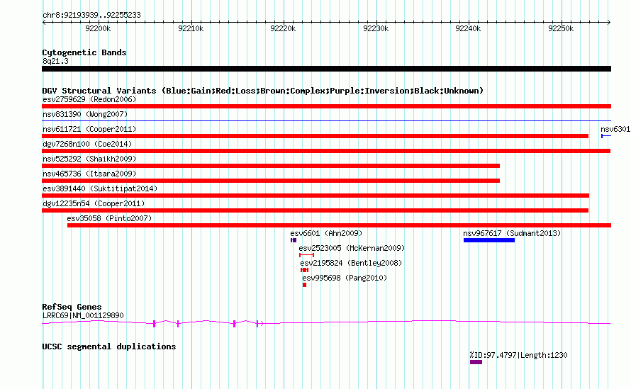
Task: Click the 92250k ruler tick label
Action: 561,28
